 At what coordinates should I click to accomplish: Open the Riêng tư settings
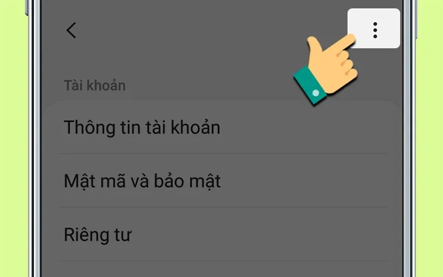click(223, 234)
